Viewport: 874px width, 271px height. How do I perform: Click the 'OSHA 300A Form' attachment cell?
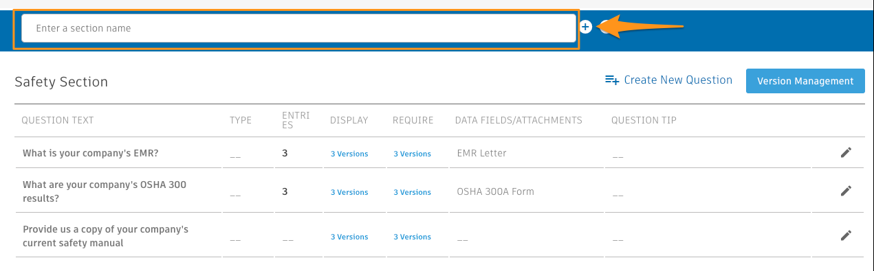495,191
